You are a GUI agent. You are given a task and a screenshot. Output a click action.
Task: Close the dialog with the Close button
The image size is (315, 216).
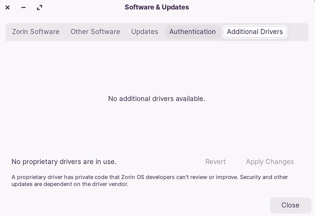point(290,205)
